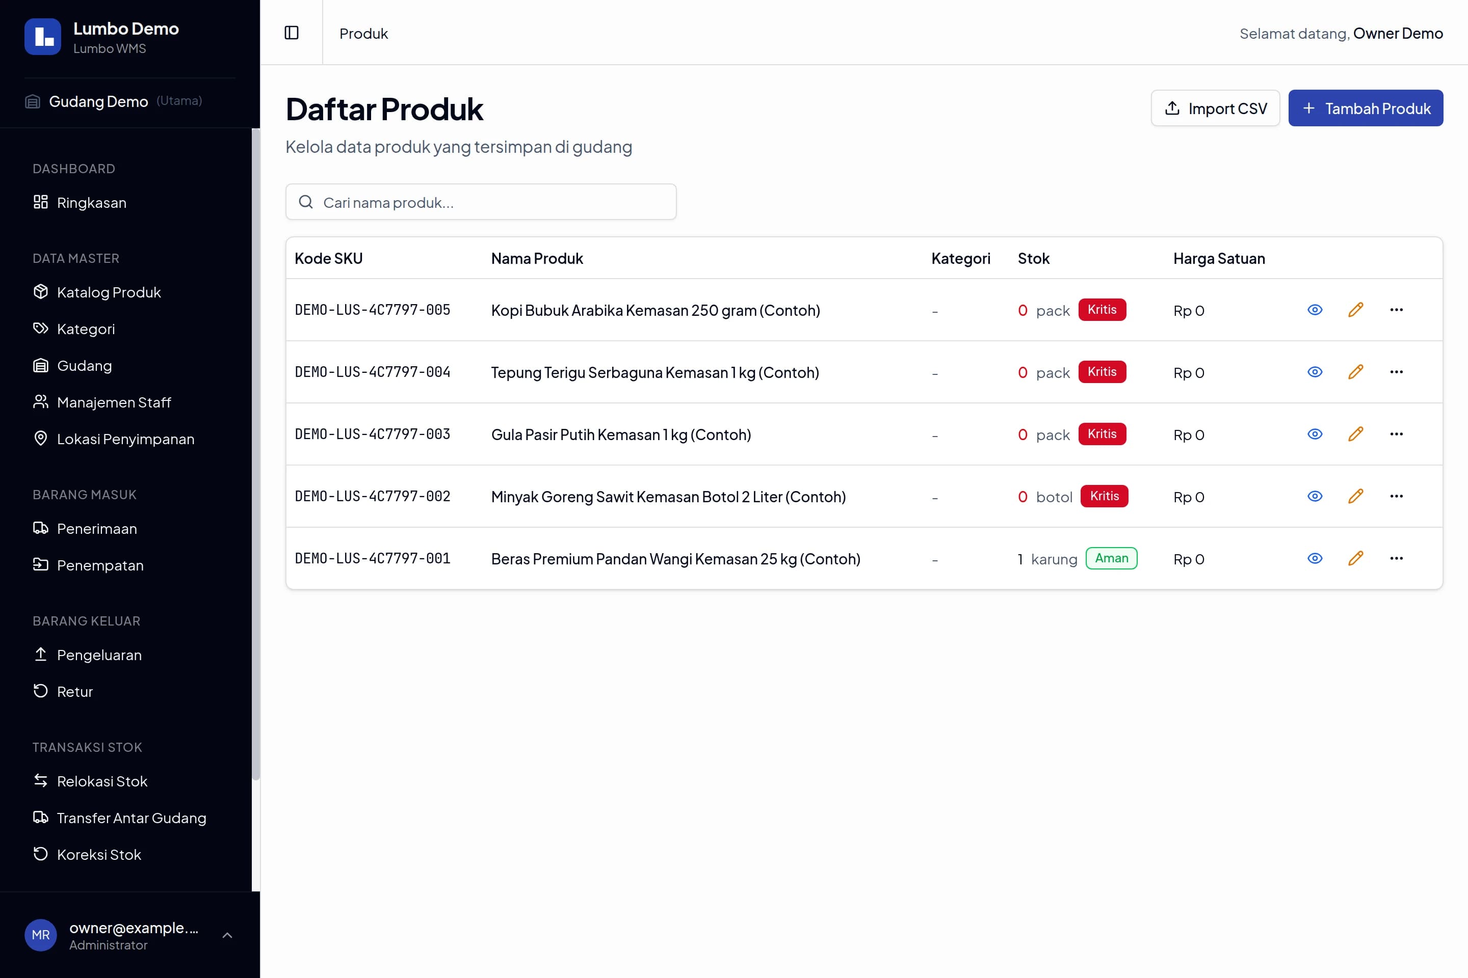Focus the Cari nama produk search field
The image size is (1468, 978).
[x=481, y=202]
